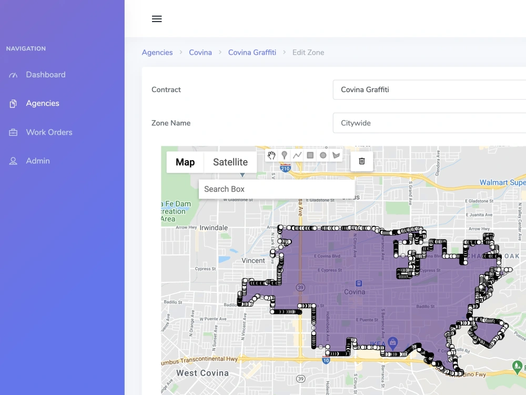The width and height of the screenshot is (526, 395).
Task: Select the hand pan tool
Action: point(271,155)
